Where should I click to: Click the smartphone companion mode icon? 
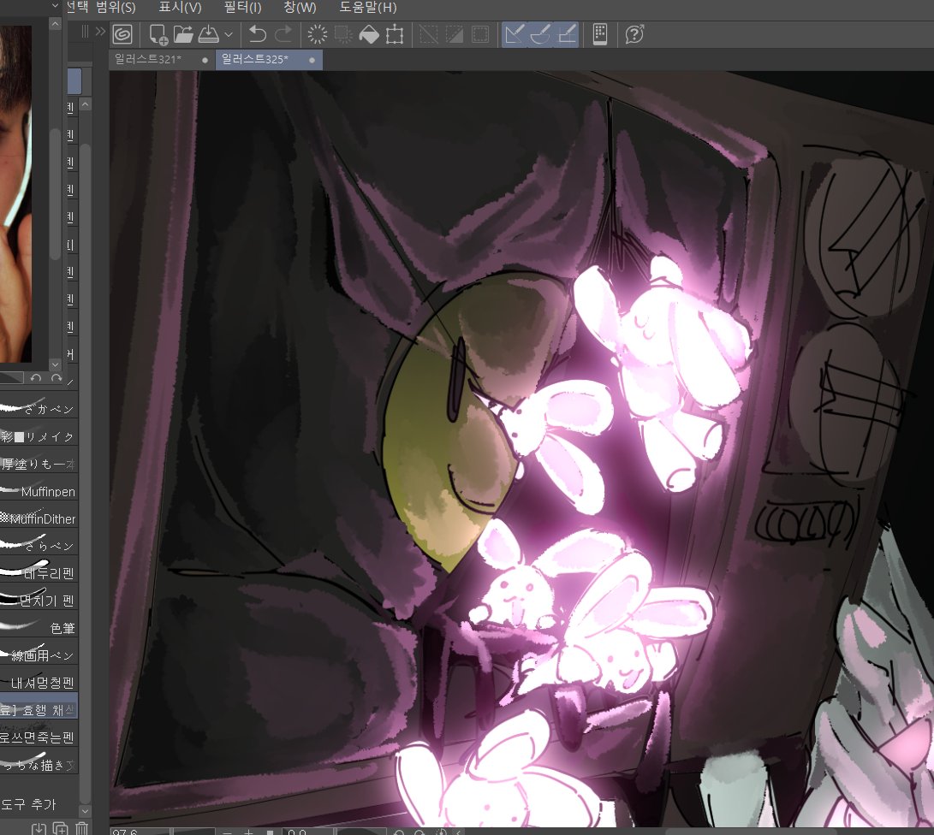coord(600,34)
